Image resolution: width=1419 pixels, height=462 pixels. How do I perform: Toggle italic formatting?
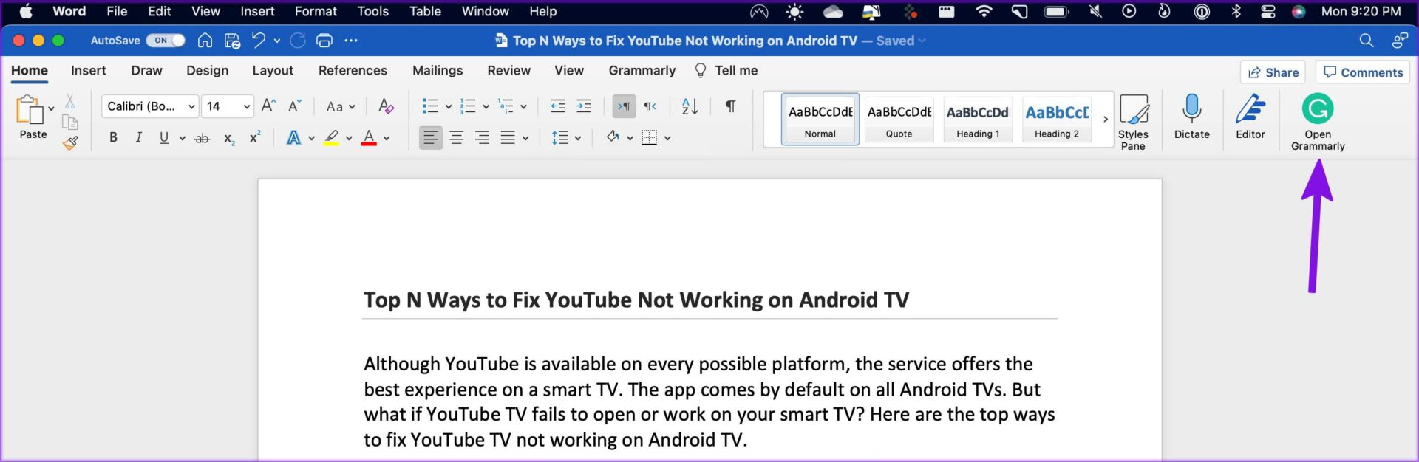(x=138, y=138)
